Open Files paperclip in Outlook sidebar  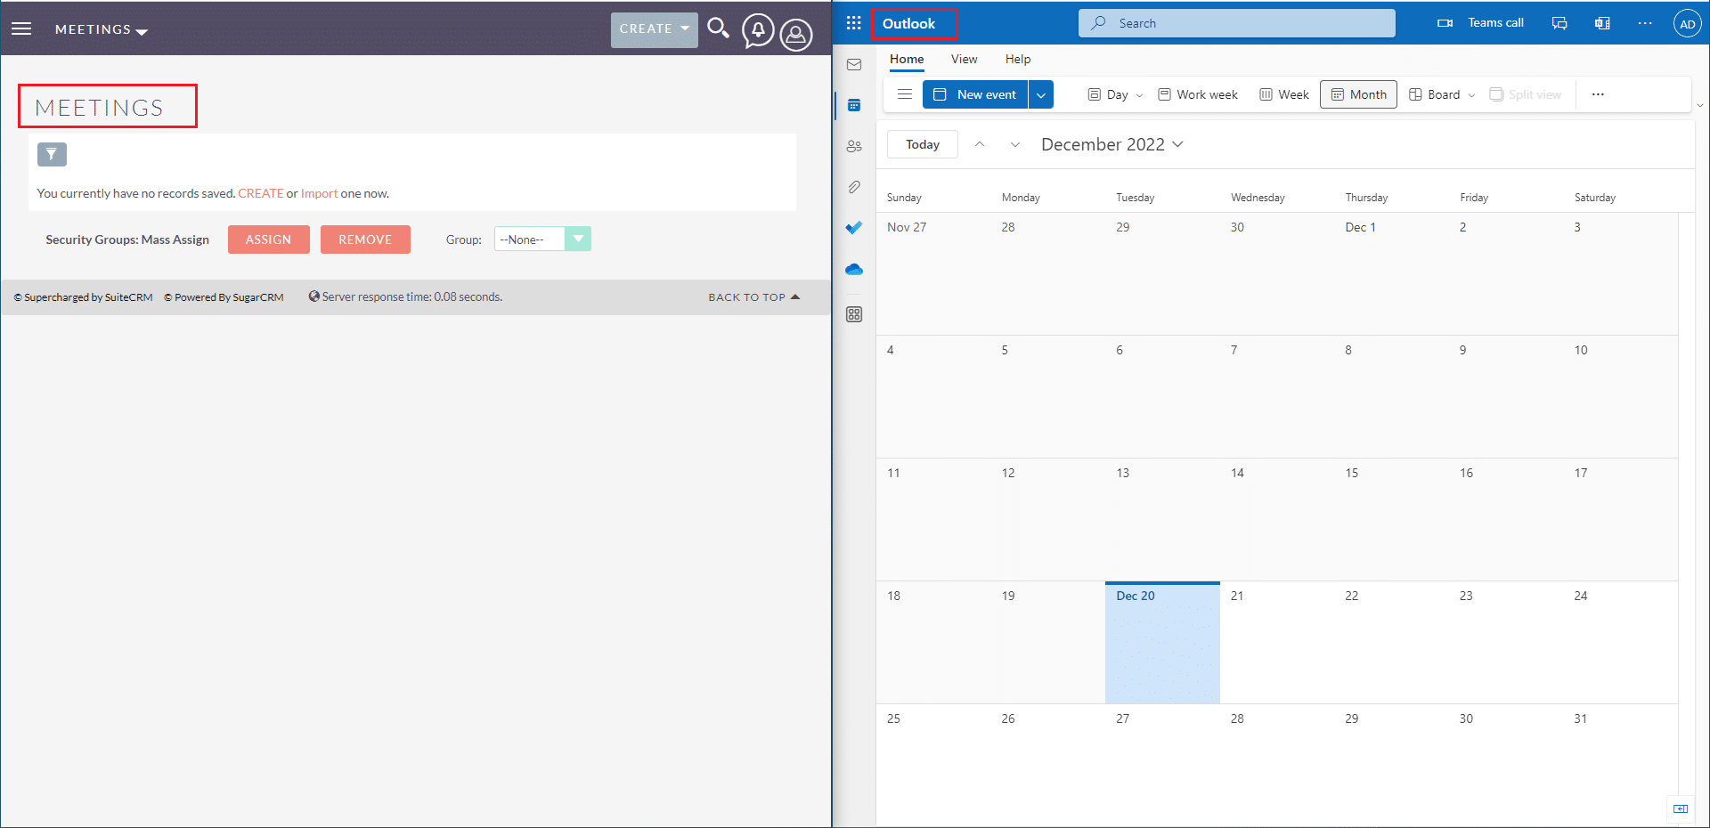(854, 187)
